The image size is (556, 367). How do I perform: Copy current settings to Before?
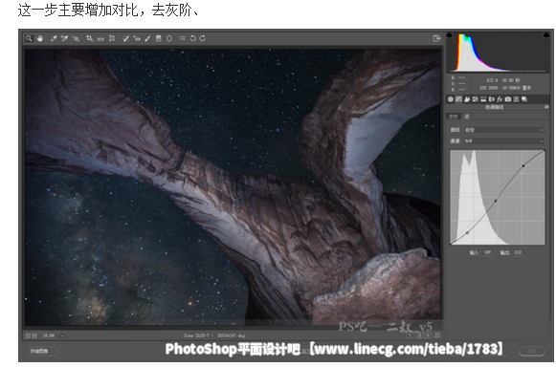pos(428,335)
